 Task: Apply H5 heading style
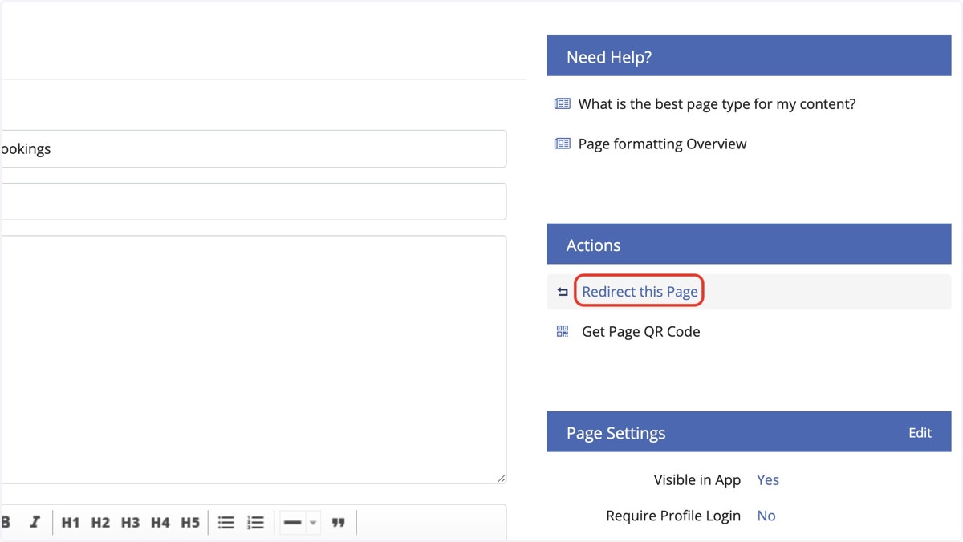coord(189,522)
